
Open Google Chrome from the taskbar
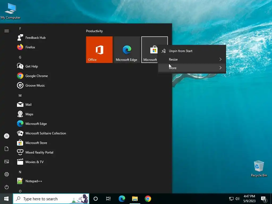click(x=148, y=199)
